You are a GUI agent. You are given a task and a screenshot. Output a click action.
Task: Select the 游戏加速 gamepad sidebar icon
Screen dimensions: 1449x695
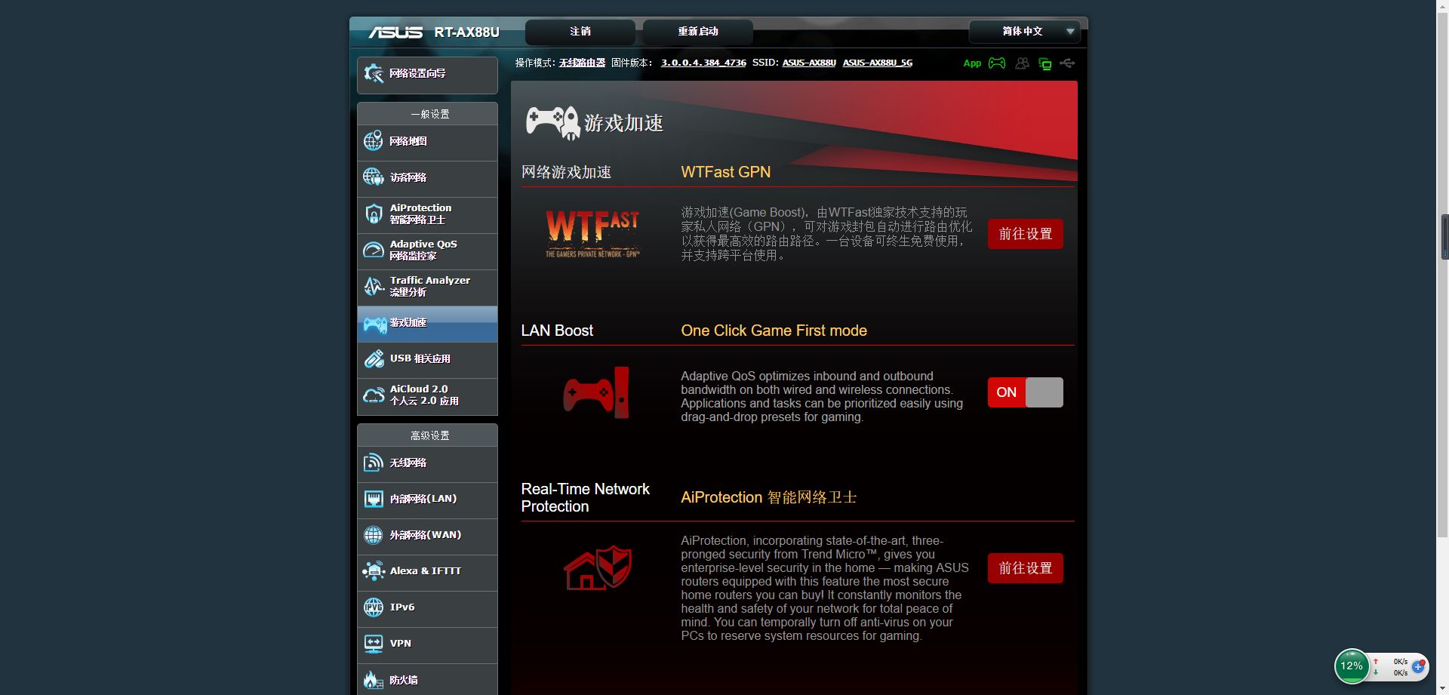(x=375, y=324)
